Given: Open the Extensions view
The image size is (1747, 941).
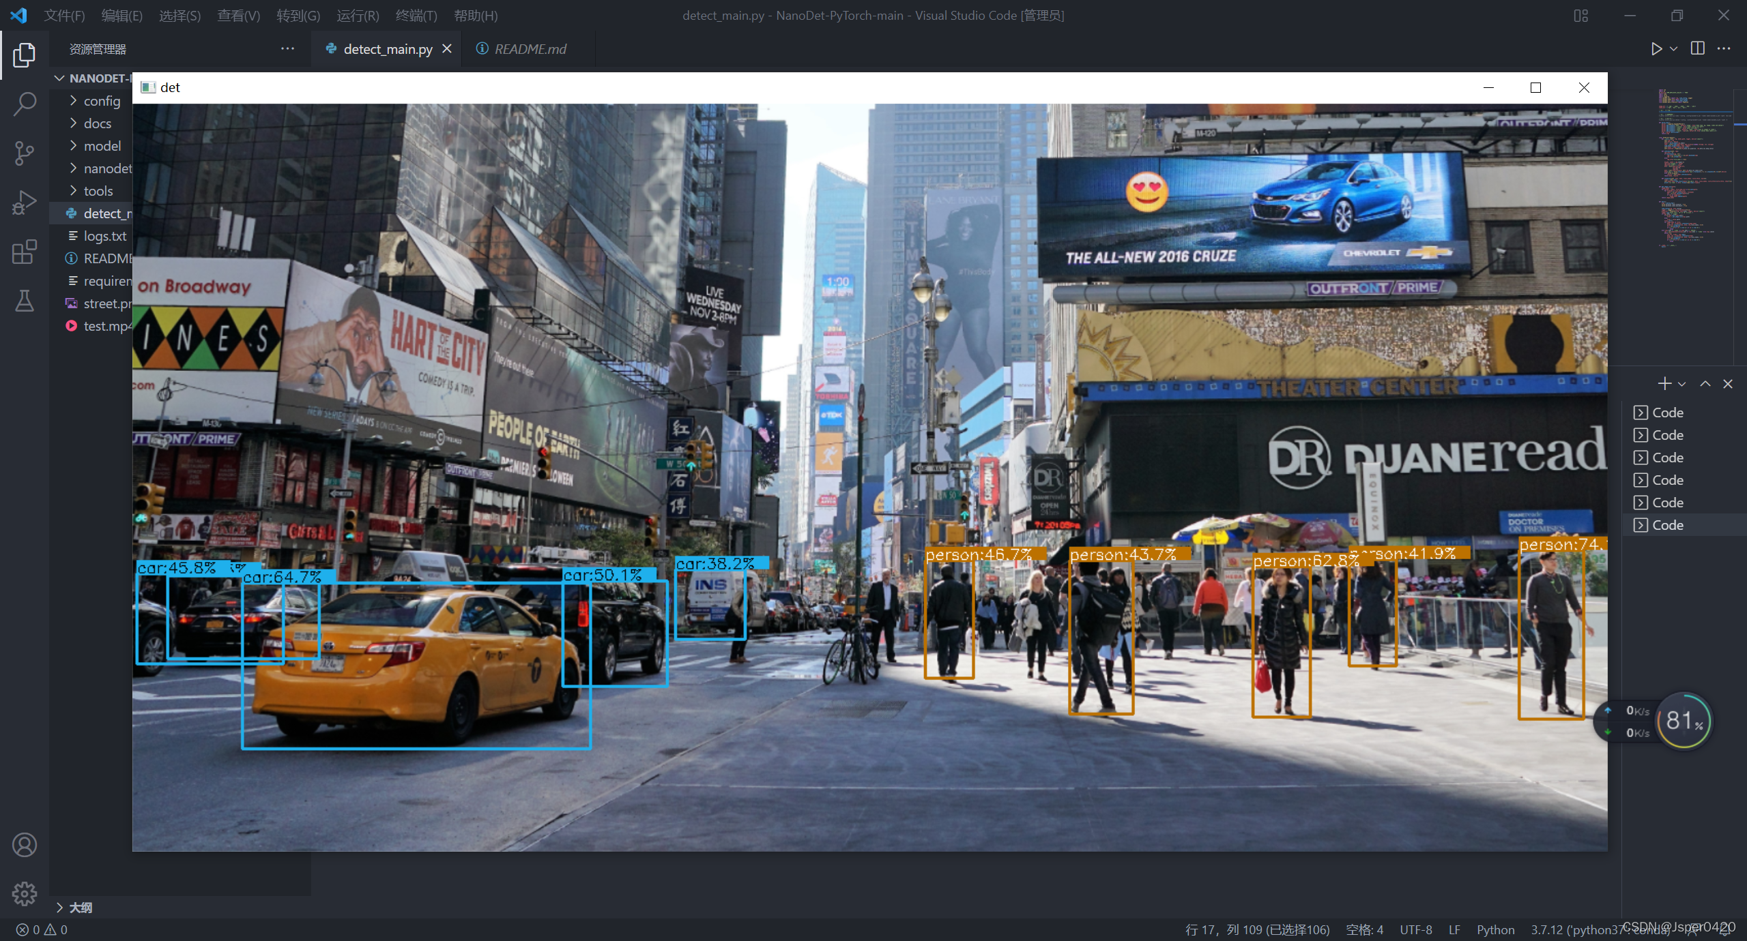Looking at the screenshot, I should coord(25,252).
